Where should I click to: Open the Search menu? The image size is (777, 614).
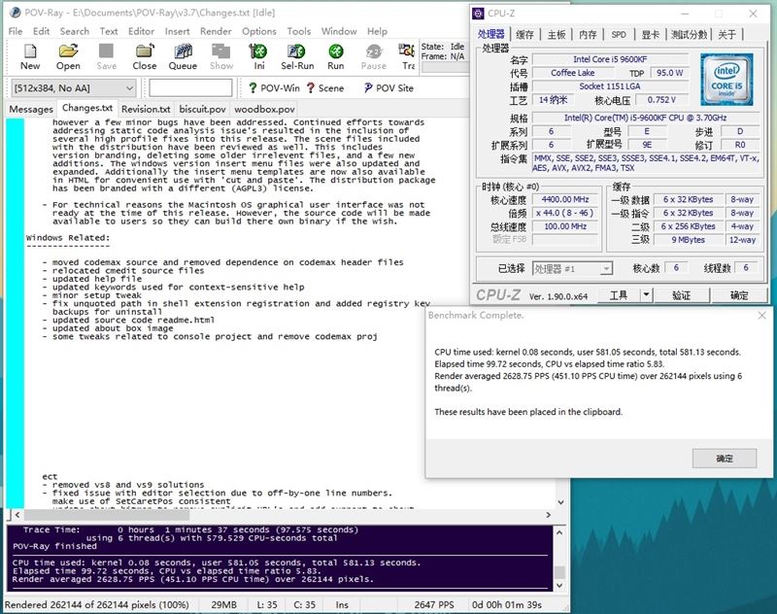coord(75,31)
